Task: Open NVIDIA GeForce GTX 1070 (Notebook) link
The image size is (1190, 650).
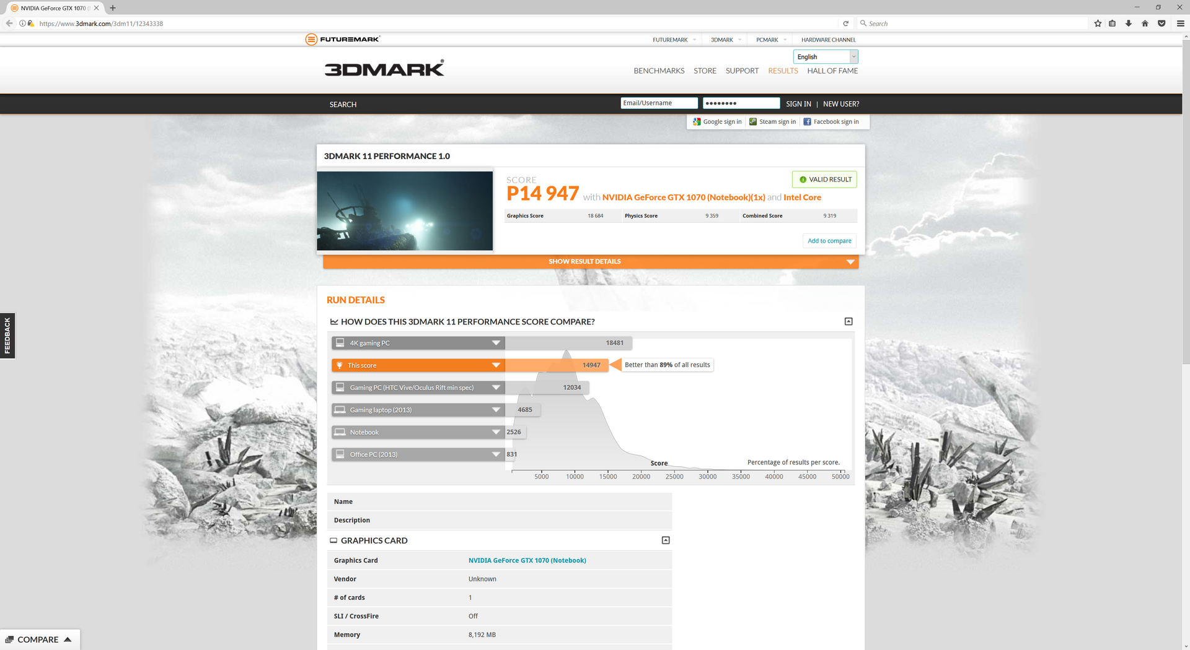Action: pyautogui.click(x=527, y=561)
